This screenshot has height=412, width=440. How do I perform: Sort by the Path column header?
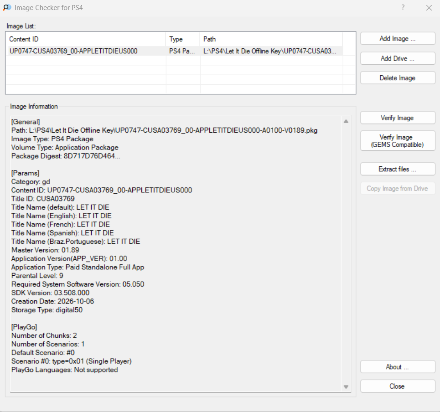click(271, 39)
